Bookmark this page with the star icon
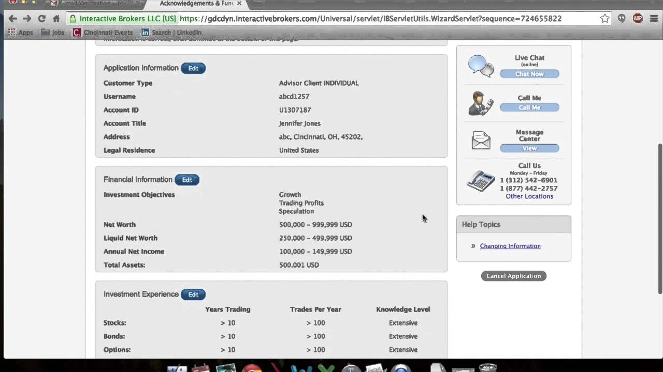The width and height of the screenshot is (663, 372). pos(605,19)
